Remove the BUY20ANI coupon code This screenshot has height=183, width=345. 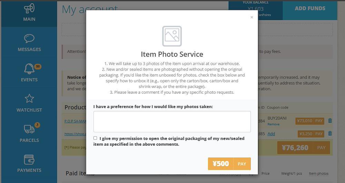pos(274,124)
